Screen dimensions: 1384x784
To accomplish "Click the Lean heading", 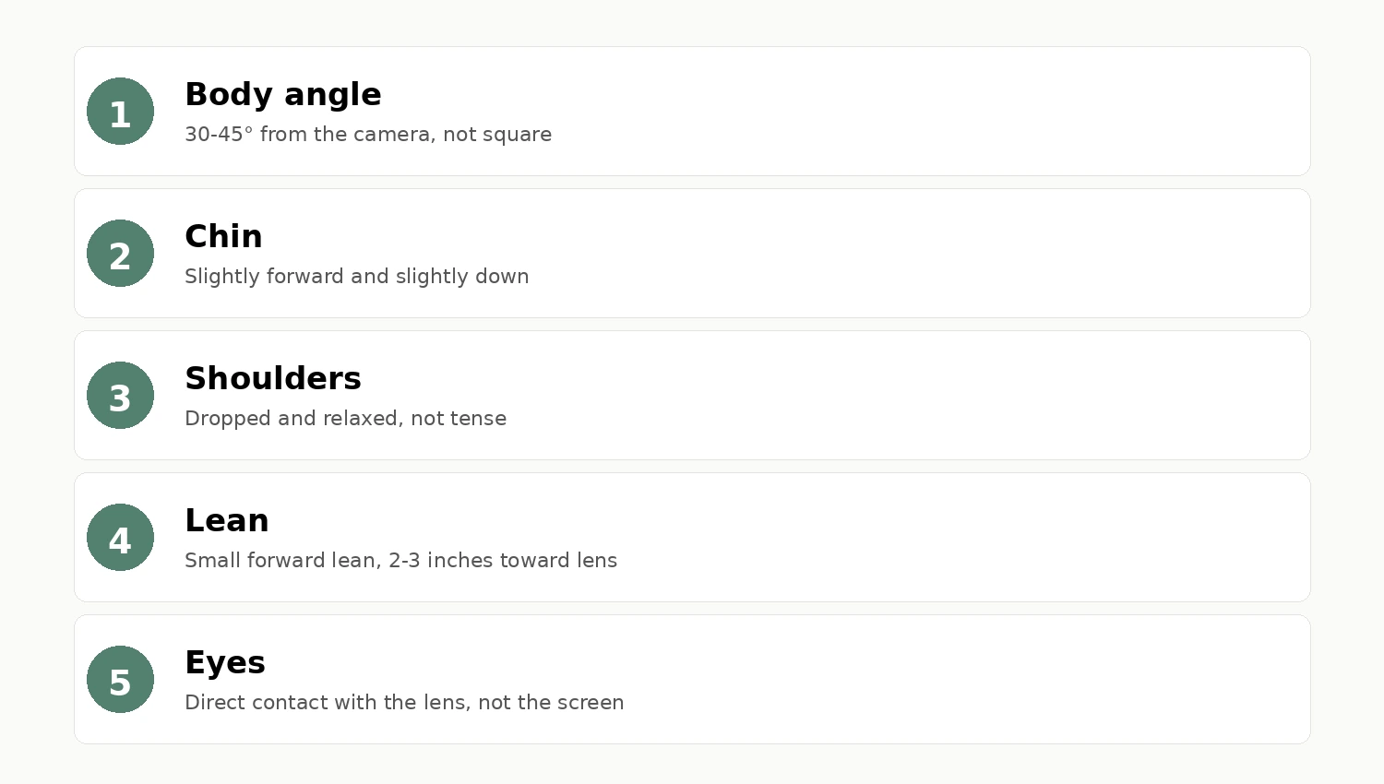I will 227,520.
